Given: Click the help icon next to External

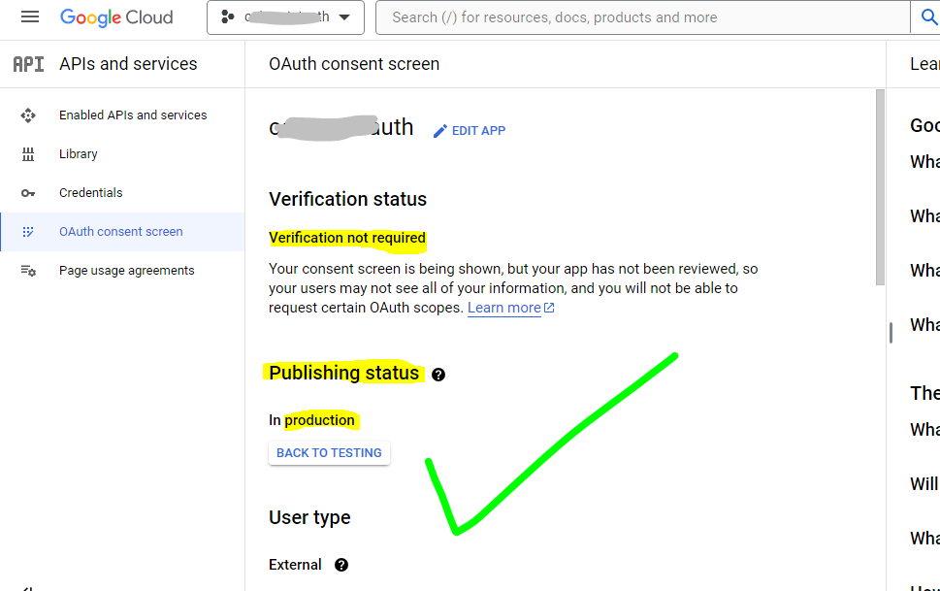Looking at the screenshot, I should click(341, 565).
